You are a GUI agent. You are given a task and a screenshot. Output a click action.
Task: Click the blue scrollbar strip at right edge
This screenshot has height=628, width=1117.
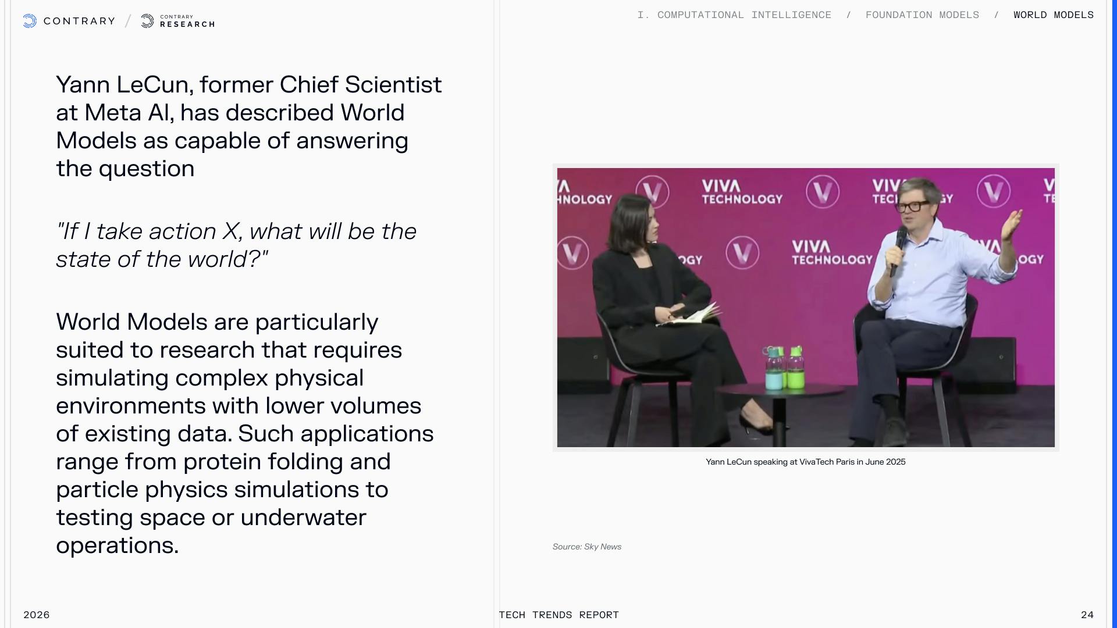[x=1114, y=314]
